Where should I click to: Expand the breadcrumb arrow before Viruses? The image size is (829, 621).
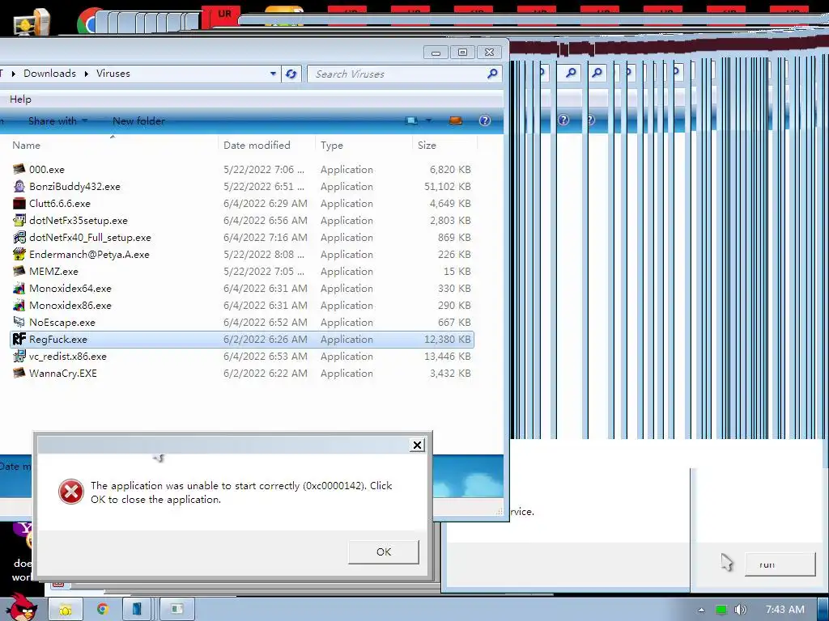click(86, 74)
